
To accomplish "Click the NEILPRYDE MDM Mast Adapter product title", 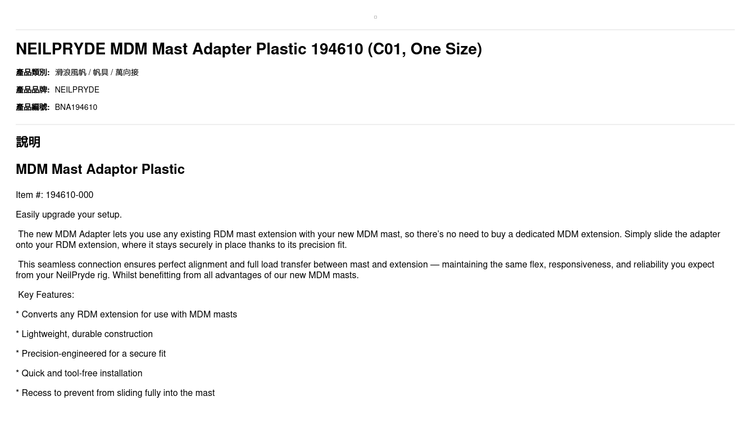I will coord(248,49).
